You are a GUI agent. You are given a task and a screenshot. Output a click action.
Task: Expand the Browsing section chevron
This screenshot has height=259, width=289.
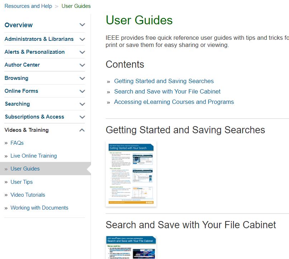click(82, 78)
